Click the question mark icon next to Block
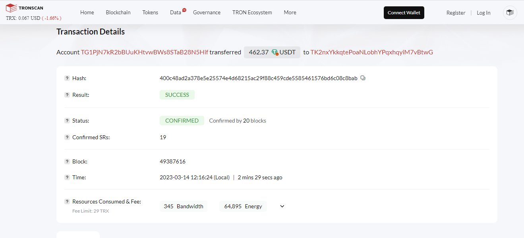 click(x=67, y=161)
